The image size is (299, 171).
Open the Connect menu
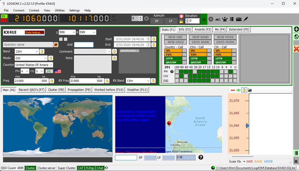coord(19,10)
